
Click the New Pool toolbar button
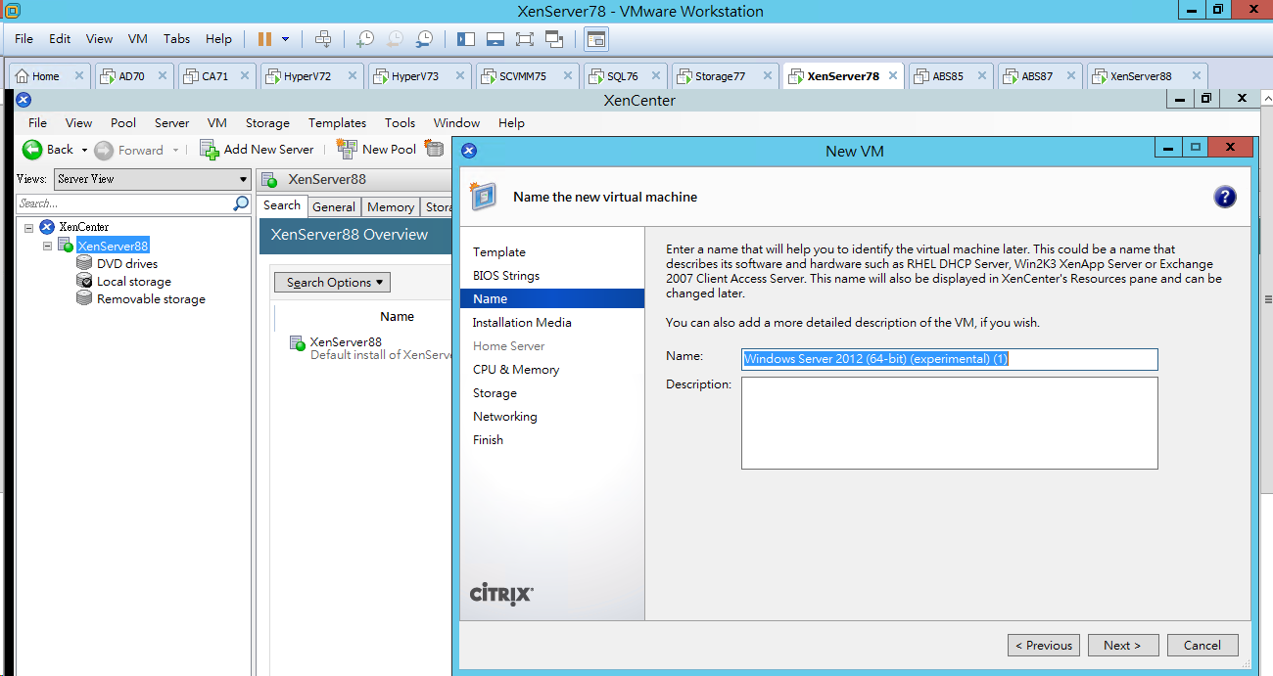[x=376, y=150]
